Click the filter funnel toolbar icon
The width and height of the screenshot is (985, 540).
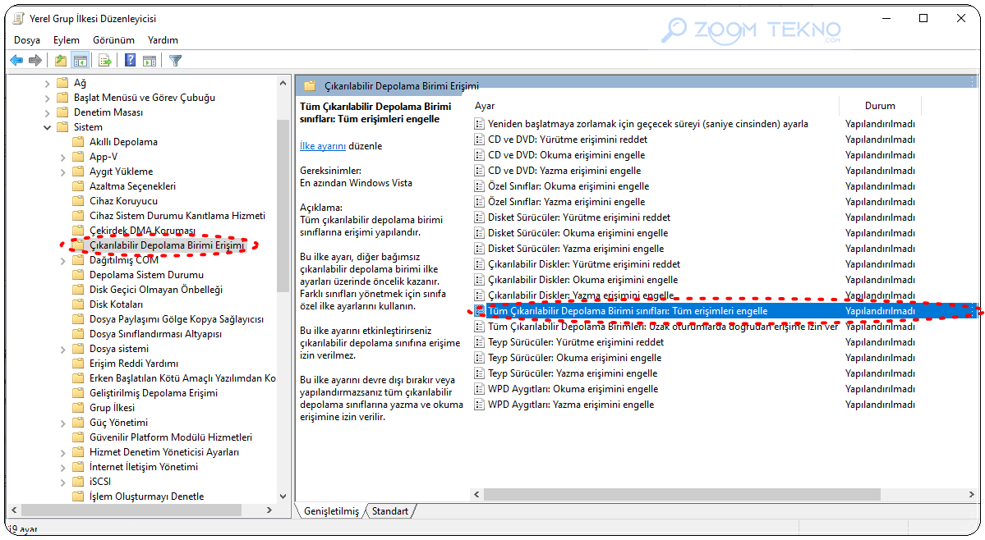coord(175,61)
